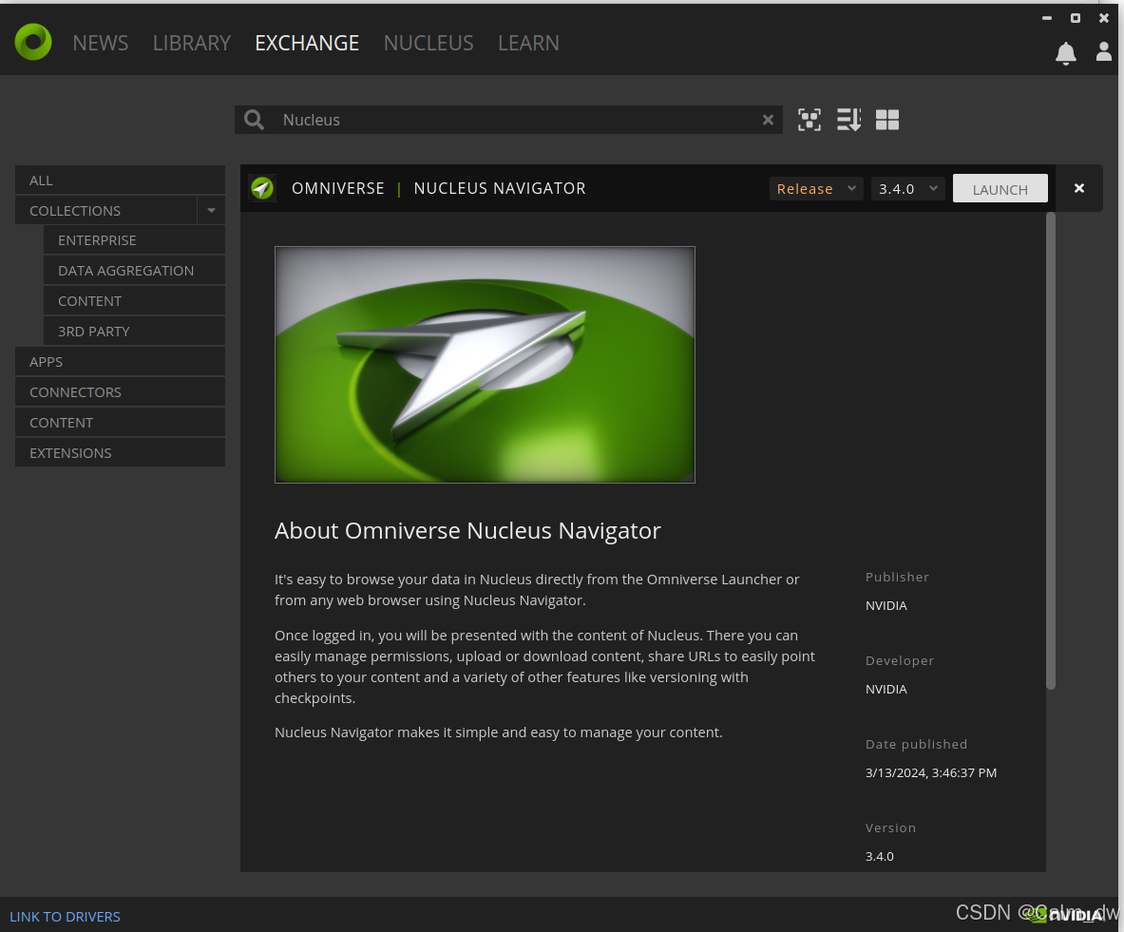
Task: Open the sort order icon
Action: click(848, 120)
